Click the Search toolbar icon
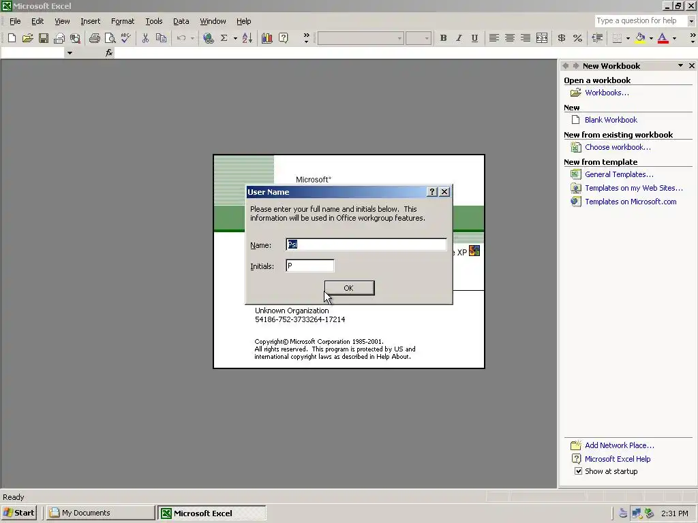This screenshot has height=523, width=698. pos(75,38)
